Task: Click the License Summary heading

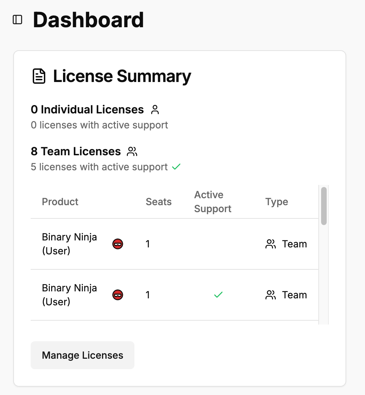Action: tap(122, 76)
